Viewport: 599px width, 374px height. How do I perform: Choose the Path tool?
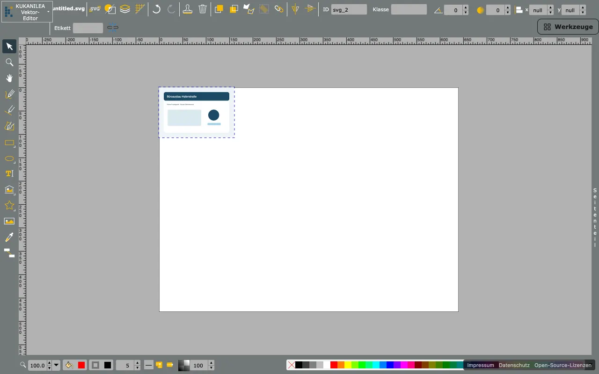pyautogui.click(x=9, y=126)
